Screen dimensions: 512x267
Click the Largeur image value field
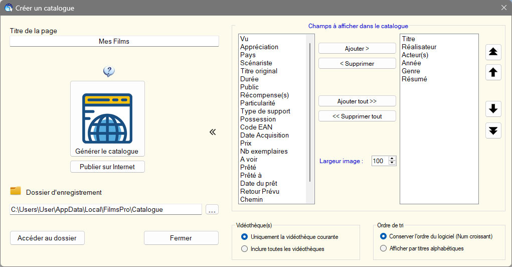click(x=380, y=161)
